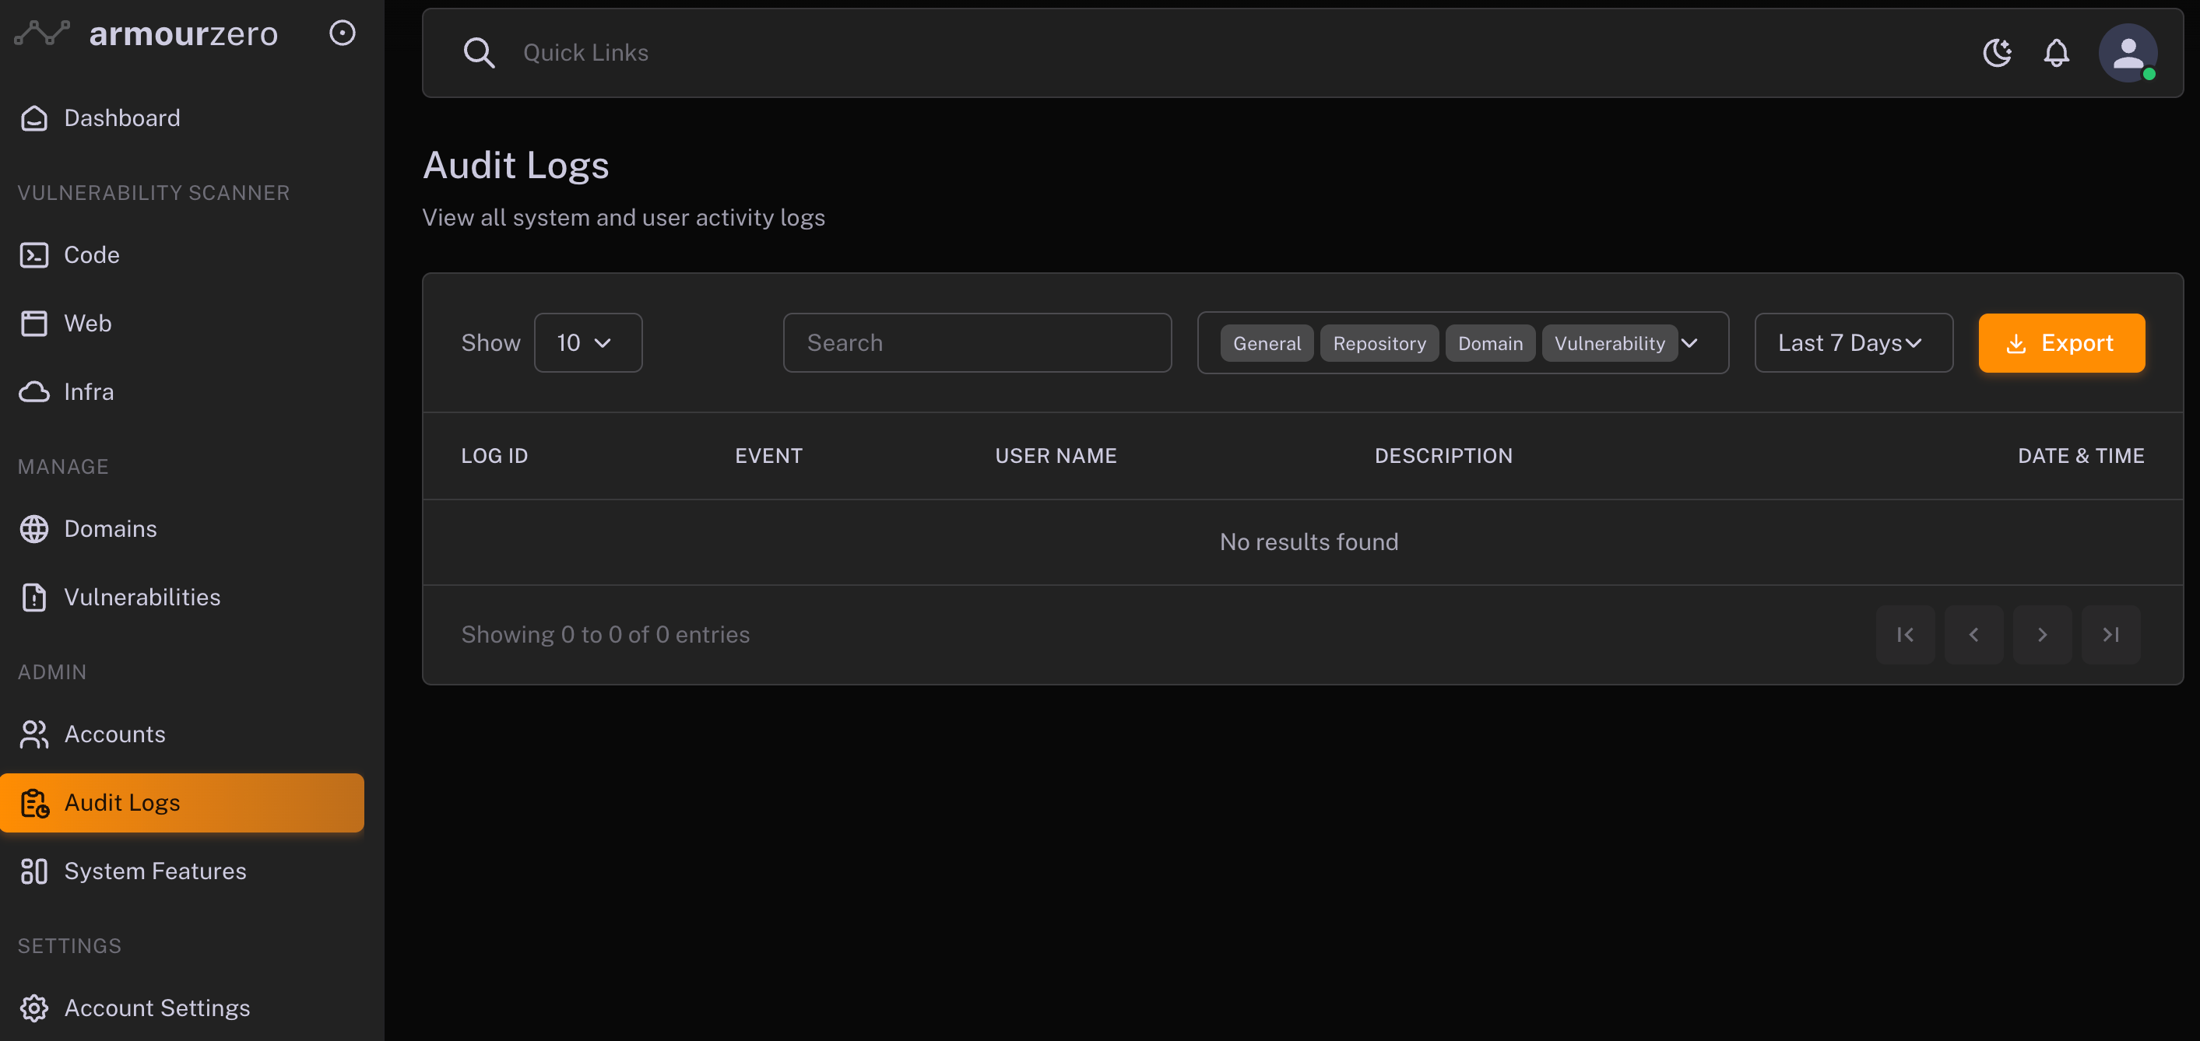Open user profile avatar
2200x1041 pixels.
(2127, 53)
